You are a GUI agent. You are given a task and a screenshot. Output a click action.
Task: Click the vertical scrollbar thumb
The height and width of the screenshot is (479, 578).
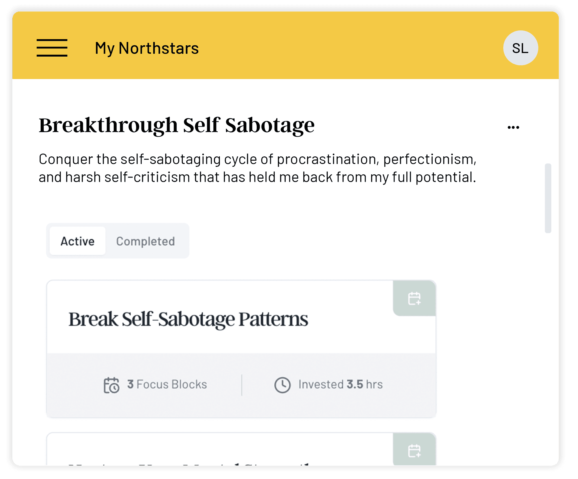tap(548, 198)
